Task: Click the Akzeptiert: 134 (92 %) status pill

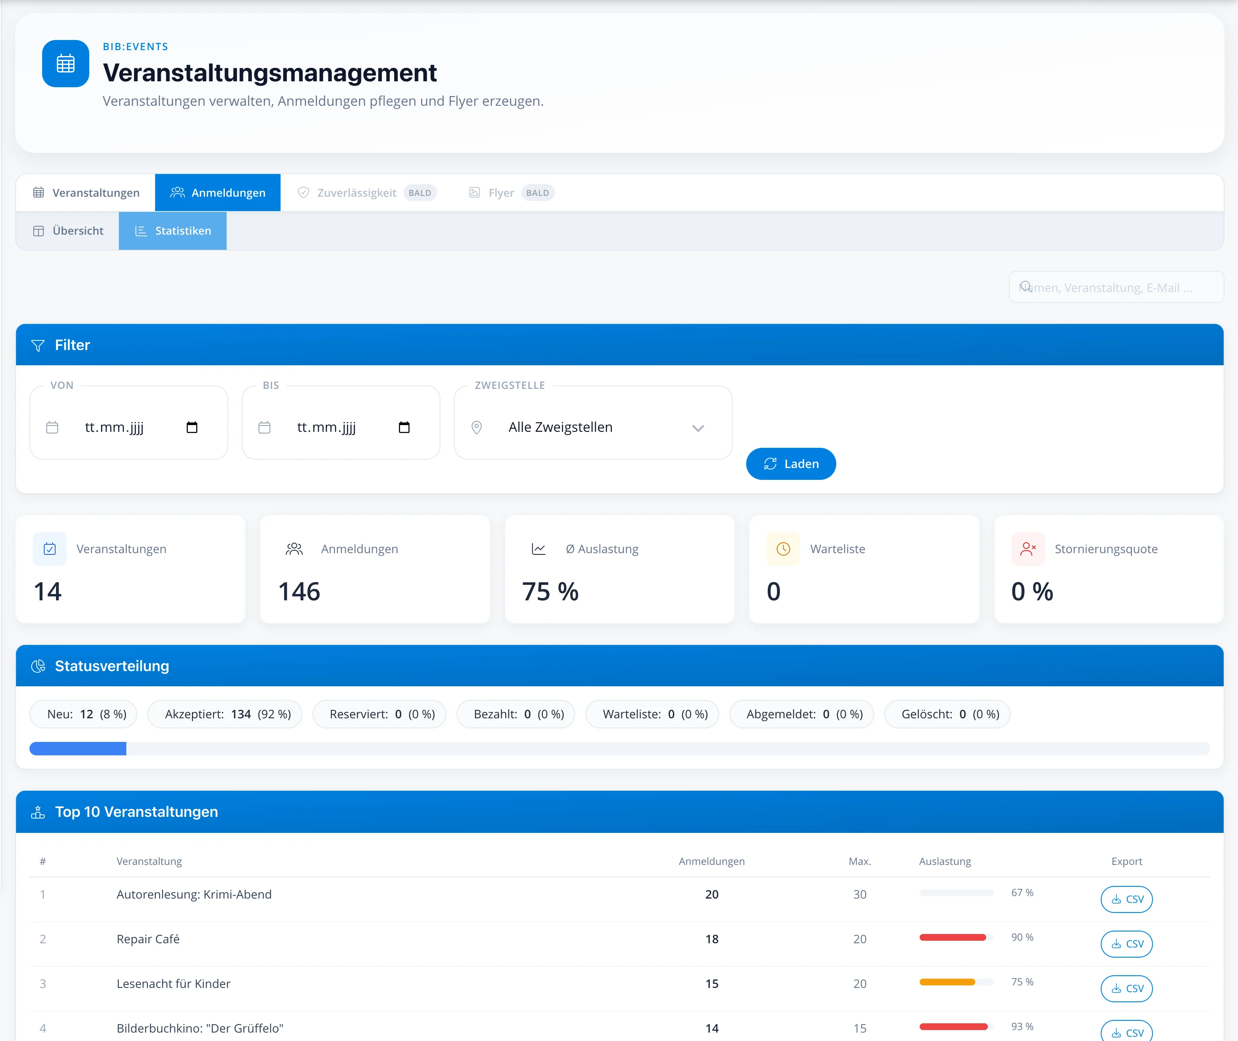Action: 224,714
